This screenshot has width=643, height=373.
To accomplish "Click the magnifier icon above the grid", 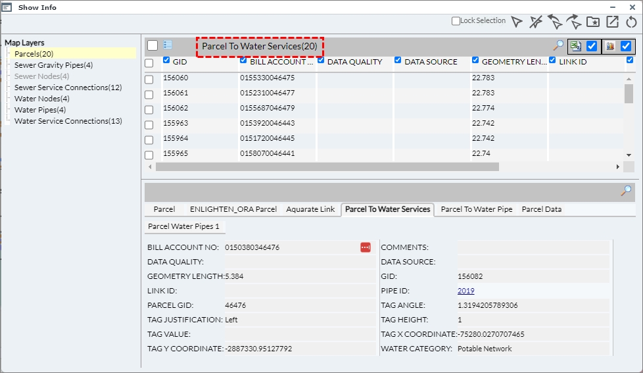I will pos(558,45).
